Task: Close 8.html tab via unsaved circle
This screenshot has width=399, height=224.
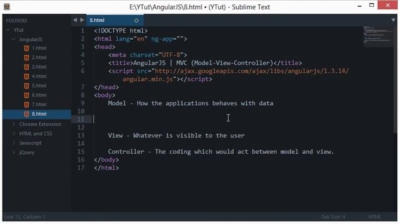Action: click(x=137, y=21)
